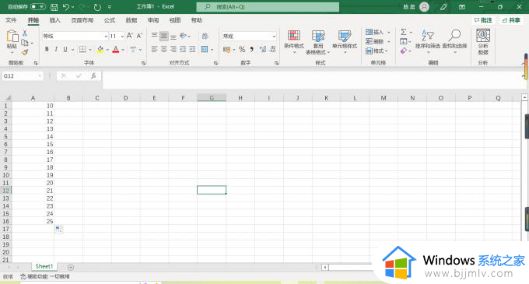Toggle the AutoSave (自动保存) switch

[38, 6]
